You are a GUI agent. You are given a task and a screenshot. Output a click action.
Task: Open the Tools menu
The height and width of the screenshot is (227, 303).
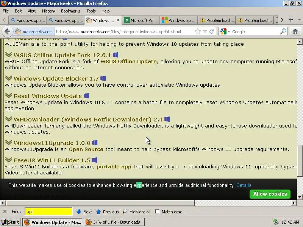(x=91, y=11)
